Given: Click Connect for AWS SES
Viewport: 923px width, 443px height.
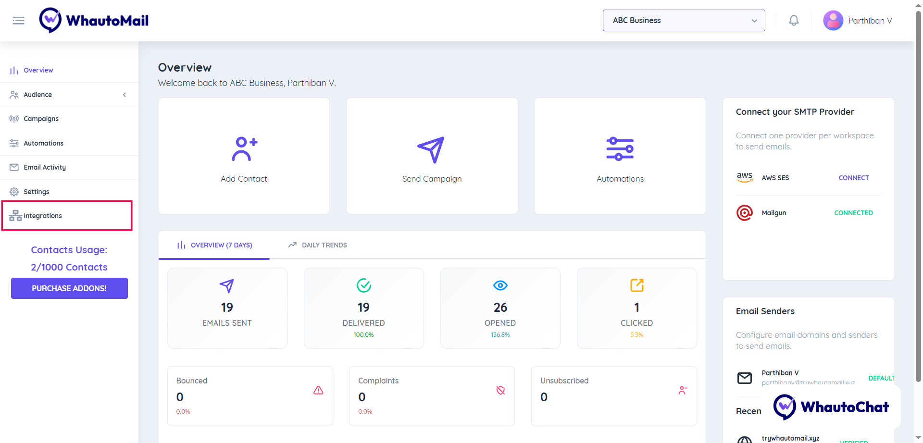Looking at the screenshot, I should coord(853,178).
